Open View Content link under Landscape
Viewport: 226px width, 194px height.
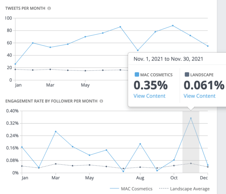click(199, 96)
